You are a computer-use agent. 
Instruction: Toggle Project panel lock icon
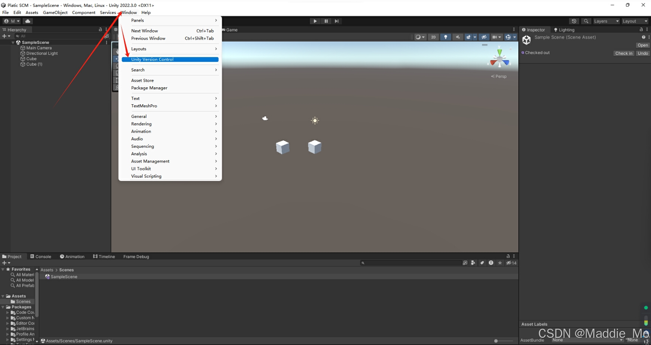pyautogui.click(x=508, y=256)
